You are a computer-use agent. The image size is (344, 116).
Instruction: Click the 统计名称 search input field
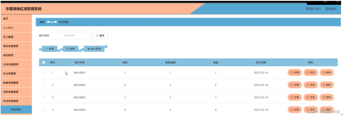(71, 36)
